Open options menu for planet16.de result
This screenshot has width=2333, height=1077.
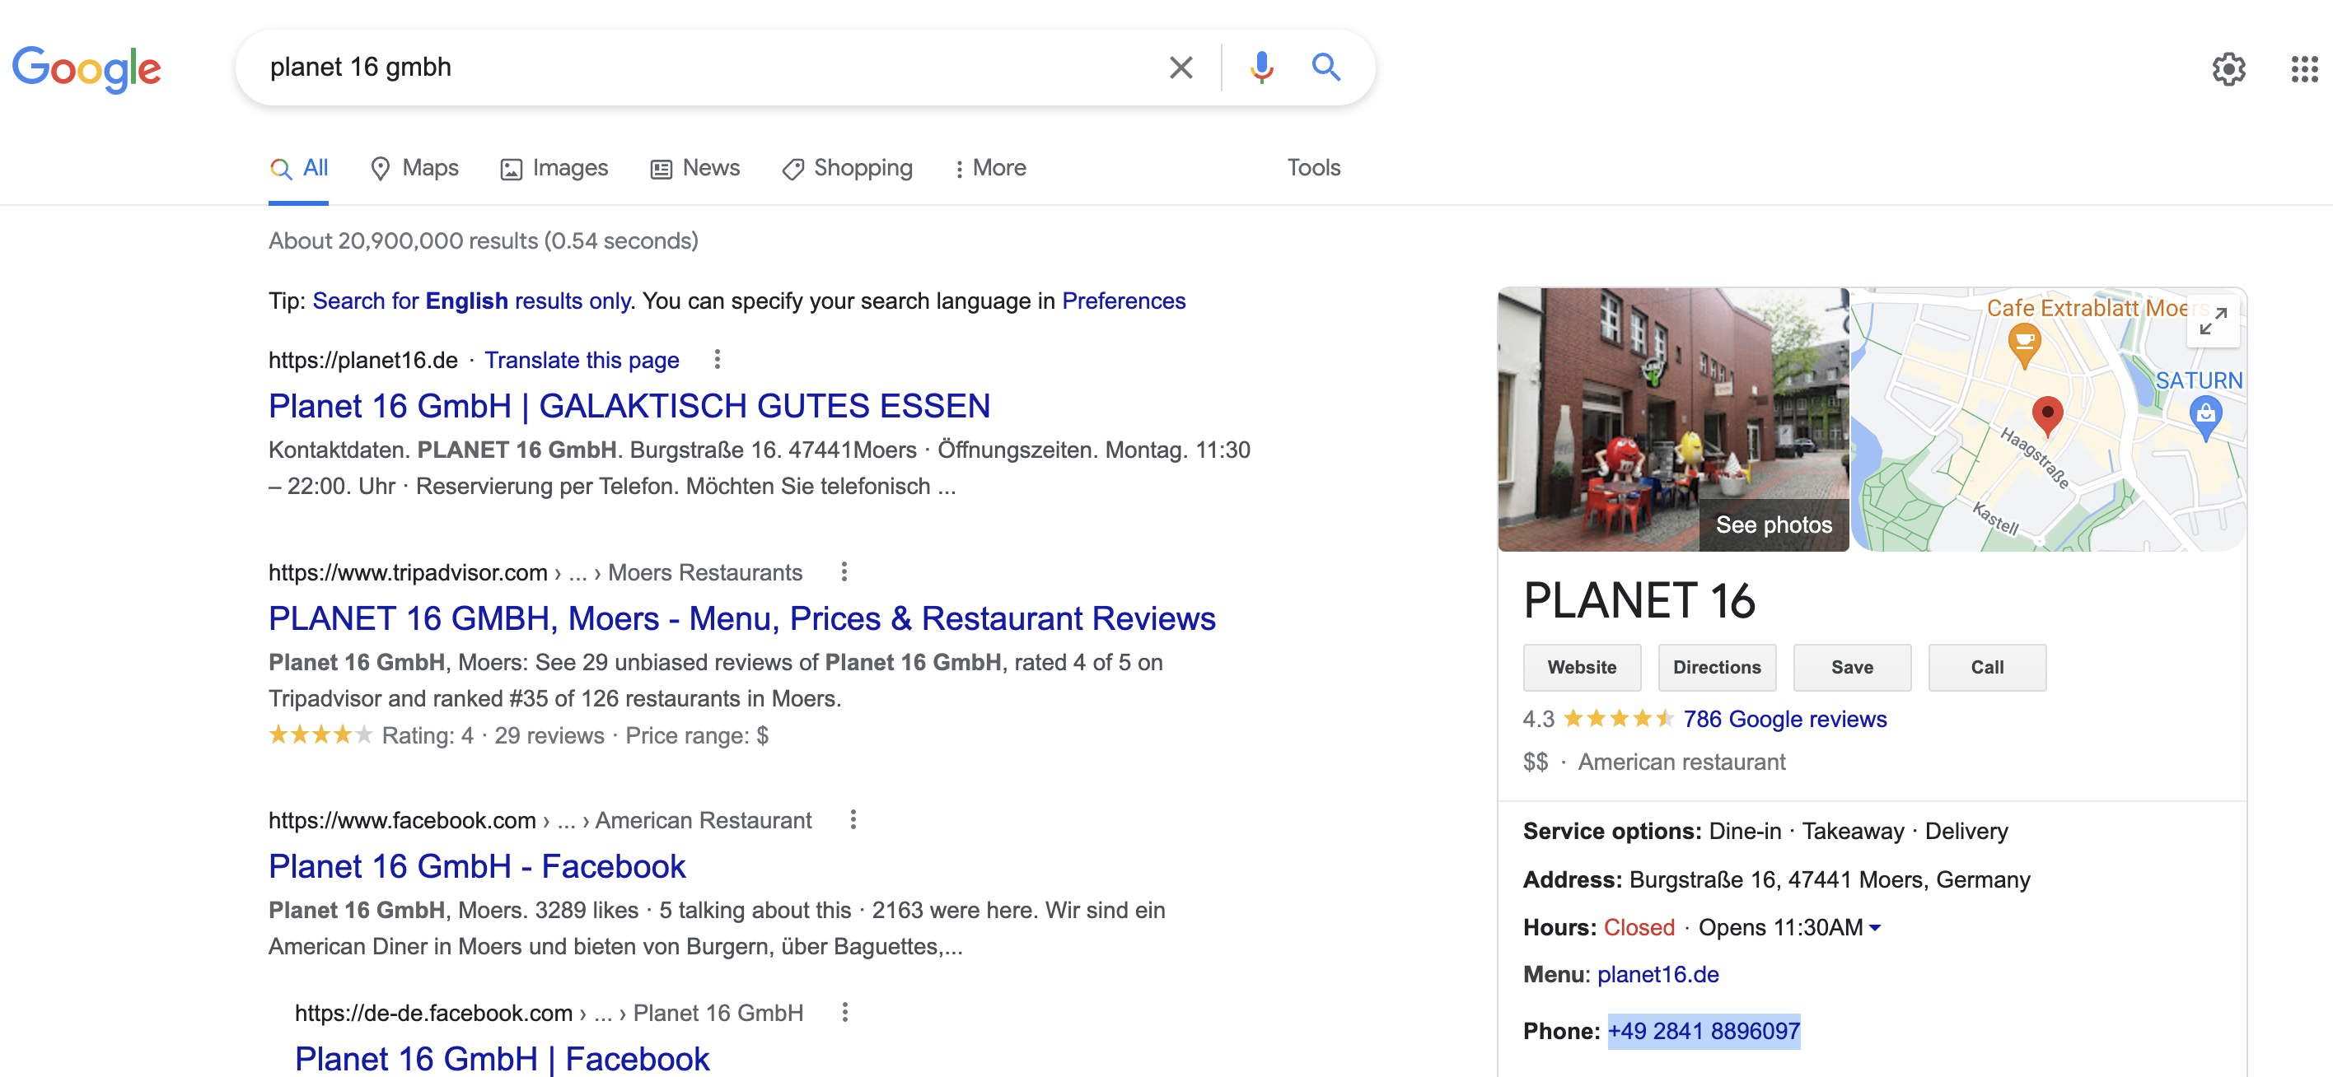[718, 359]
